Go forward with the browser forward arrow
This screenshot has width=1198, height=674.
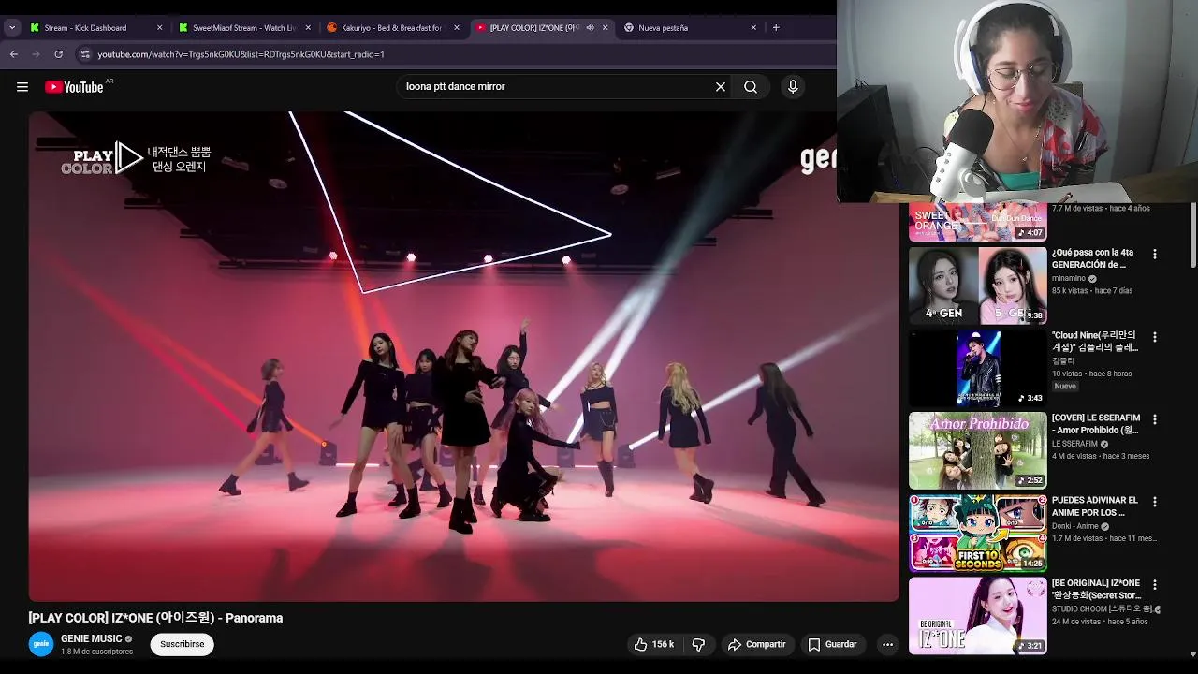(37, 54)
